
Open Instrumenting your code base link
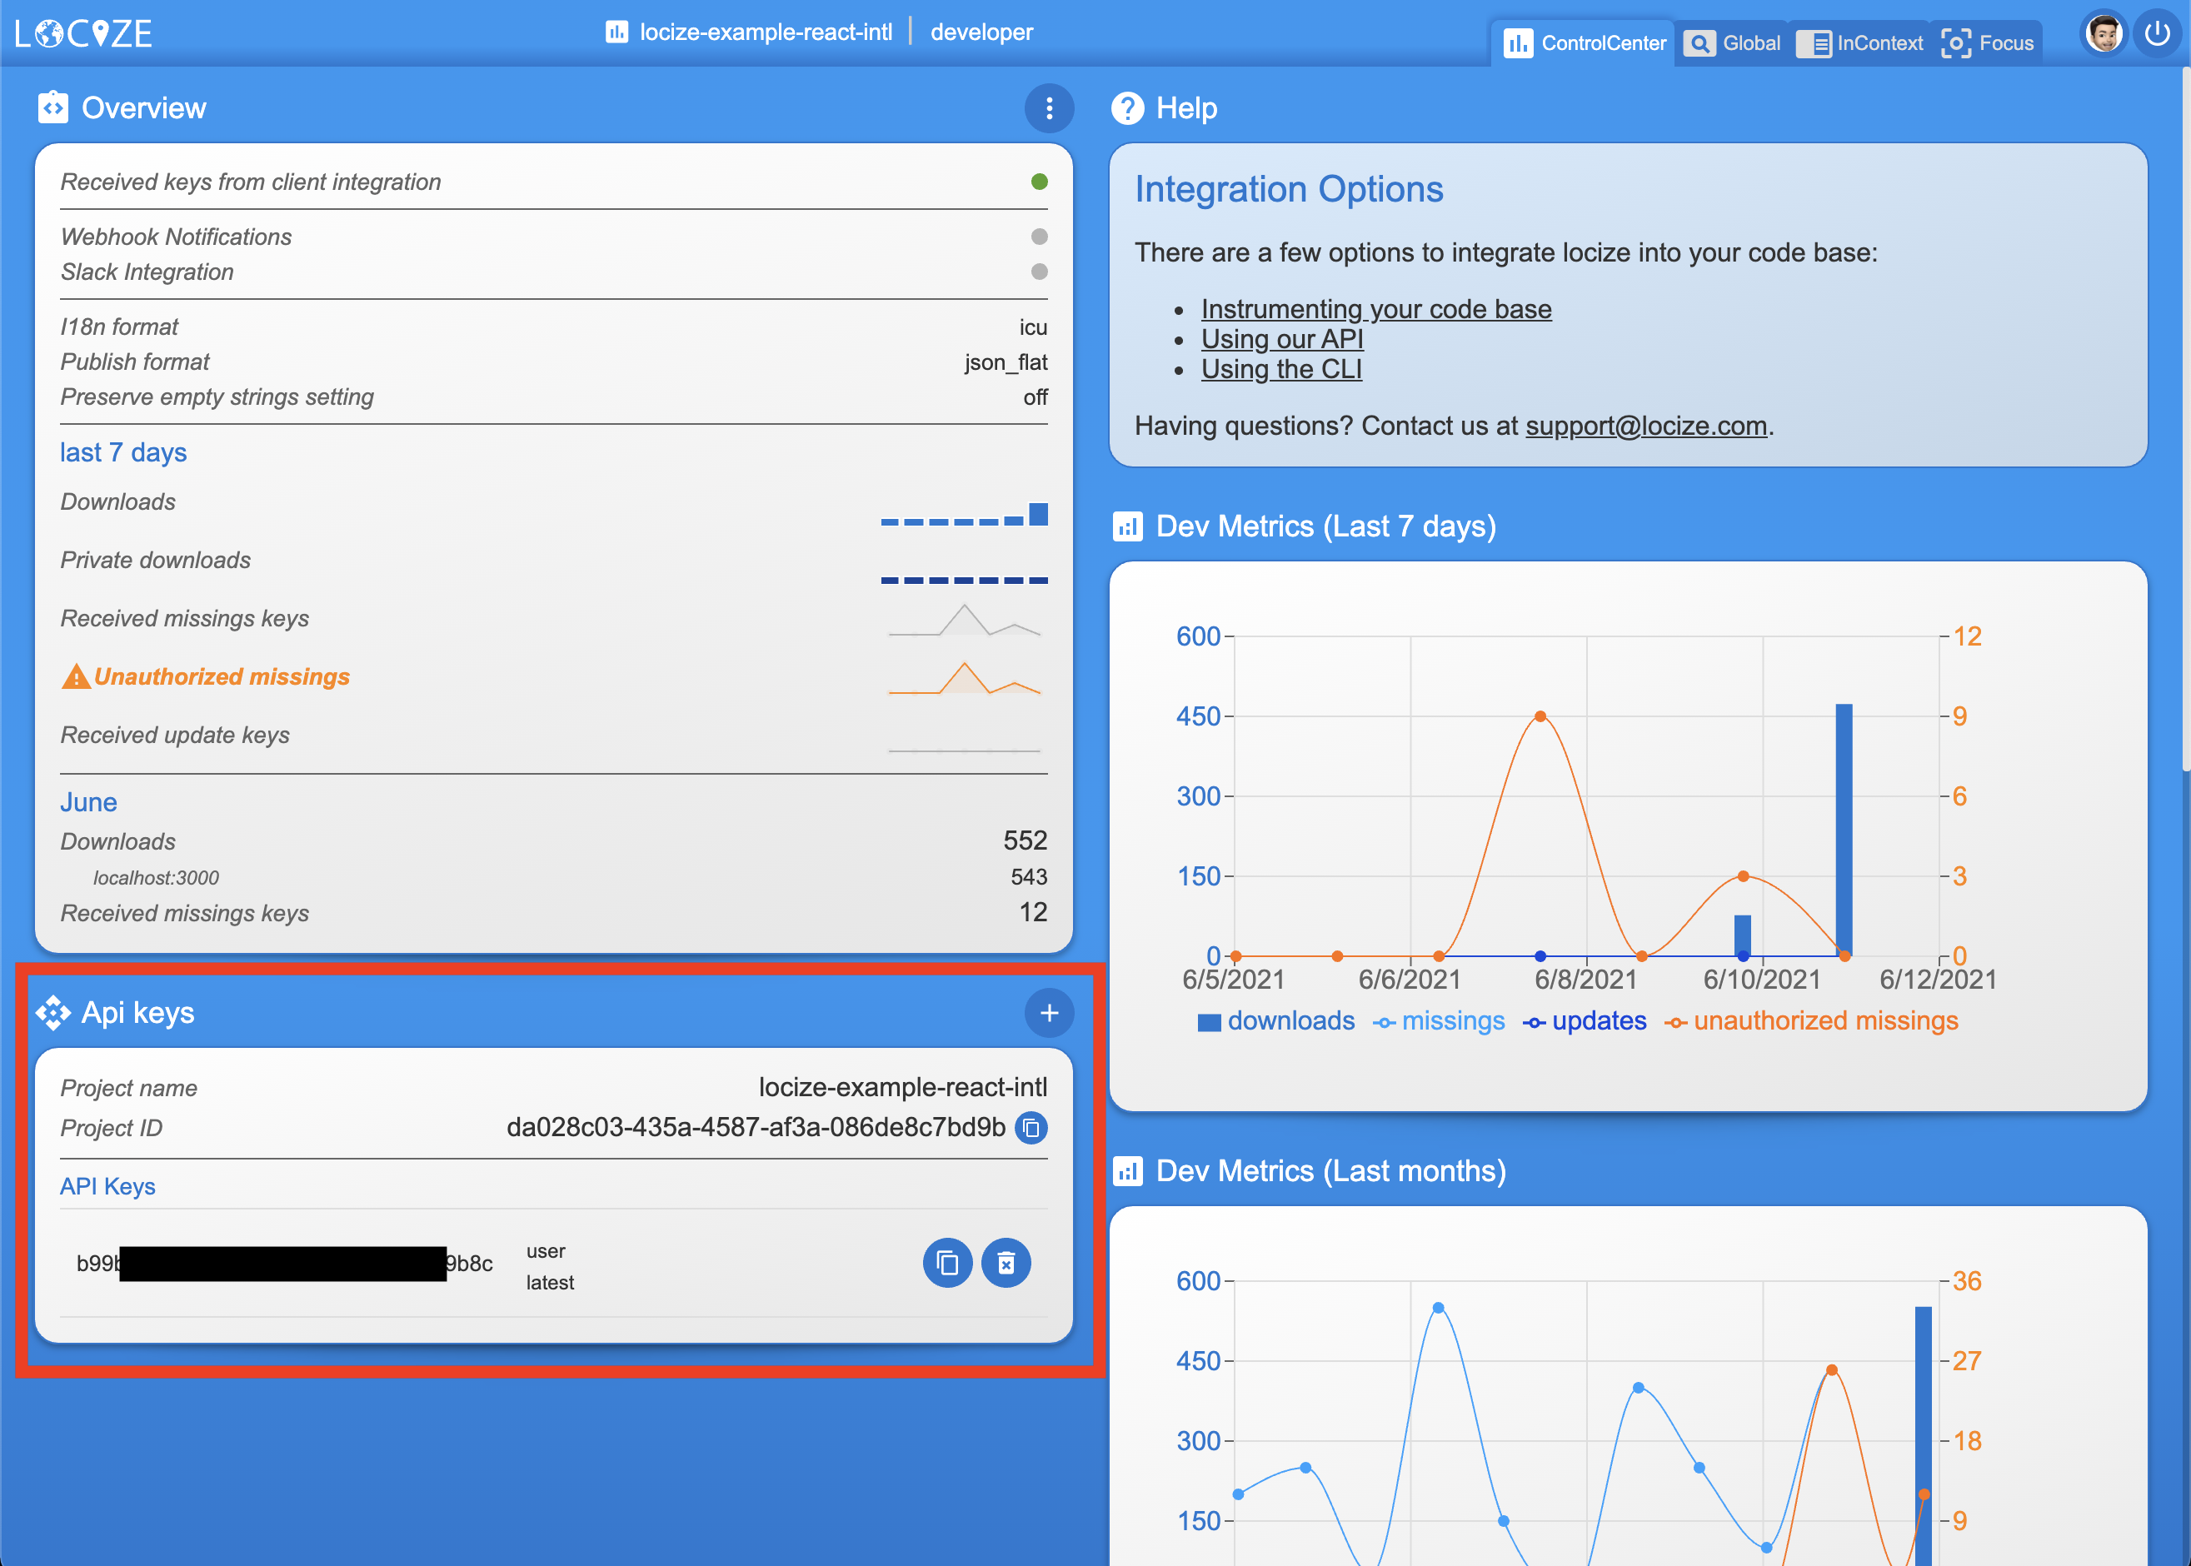1375,308
